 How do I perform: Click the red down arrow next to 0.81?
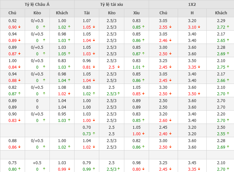(94, 67)
